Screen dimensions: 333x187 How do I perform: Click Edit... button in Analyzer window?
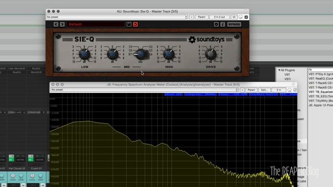(x=264, y=90)
